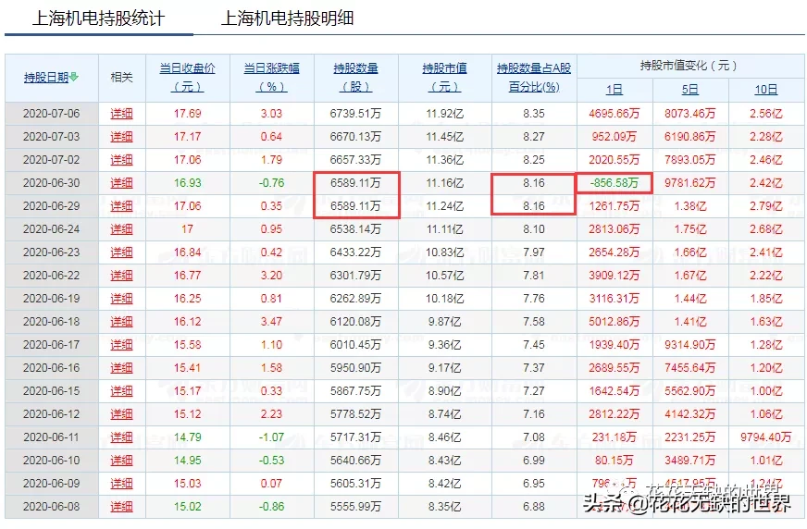
Task: Sort by 当日涨跌幅 column header
Action: (271, 77)
